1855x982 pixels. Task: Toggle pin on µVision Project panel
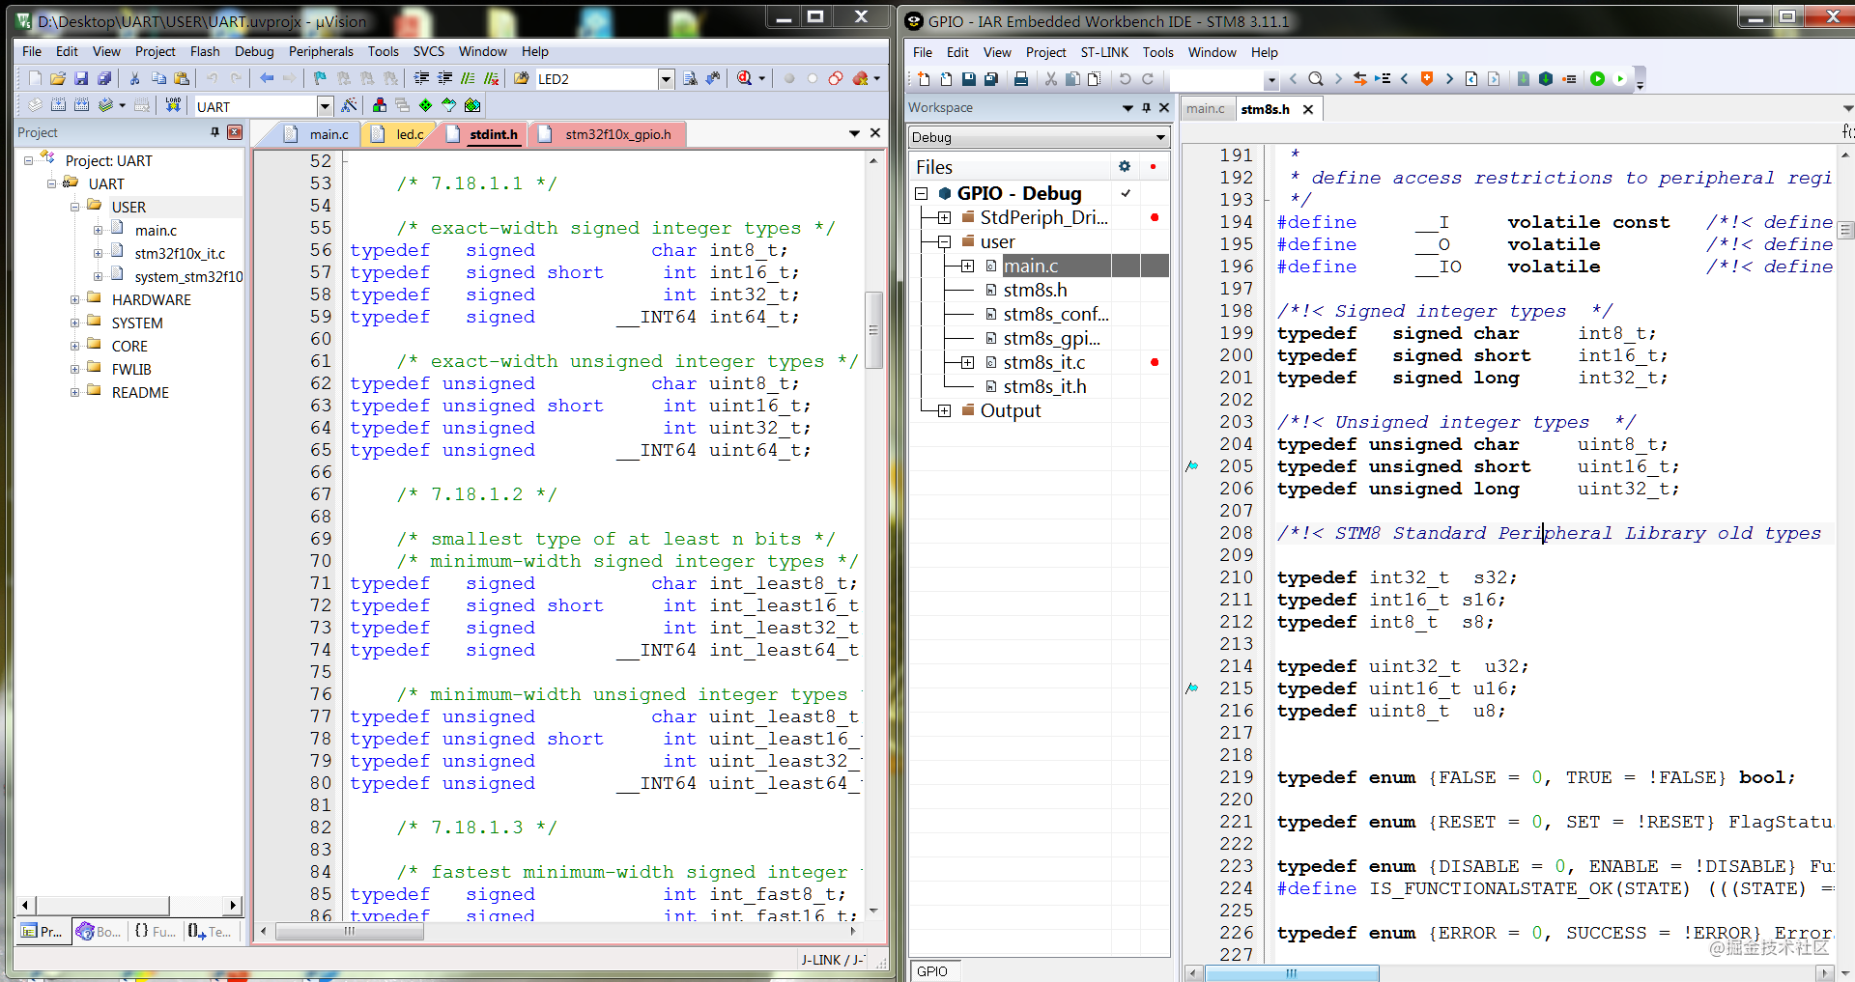click(214, 132)
